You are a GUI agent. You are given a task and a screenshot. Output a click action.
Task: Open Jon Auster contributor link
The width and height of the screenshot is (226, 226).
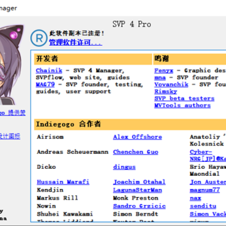click(x=208, y=182)
